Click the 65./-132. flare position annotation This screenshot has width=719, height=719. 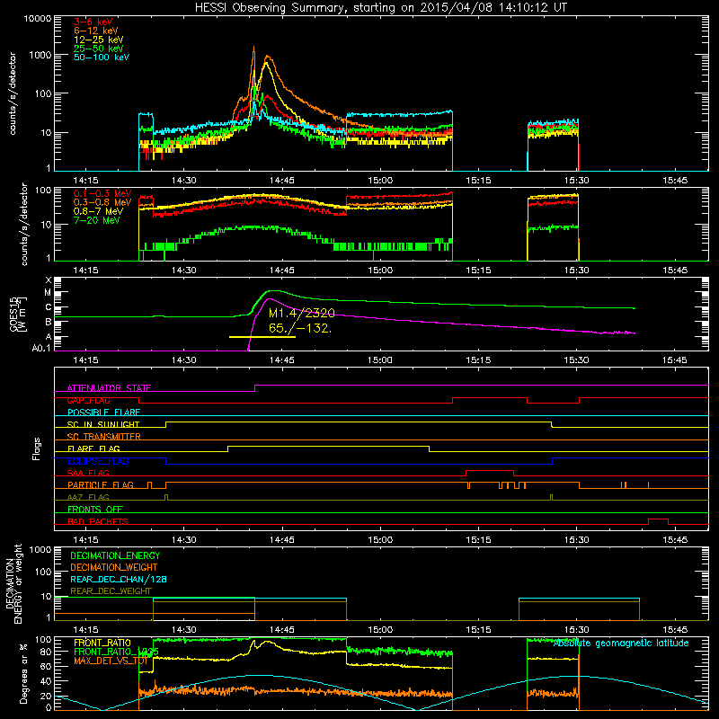pos(300,328)
